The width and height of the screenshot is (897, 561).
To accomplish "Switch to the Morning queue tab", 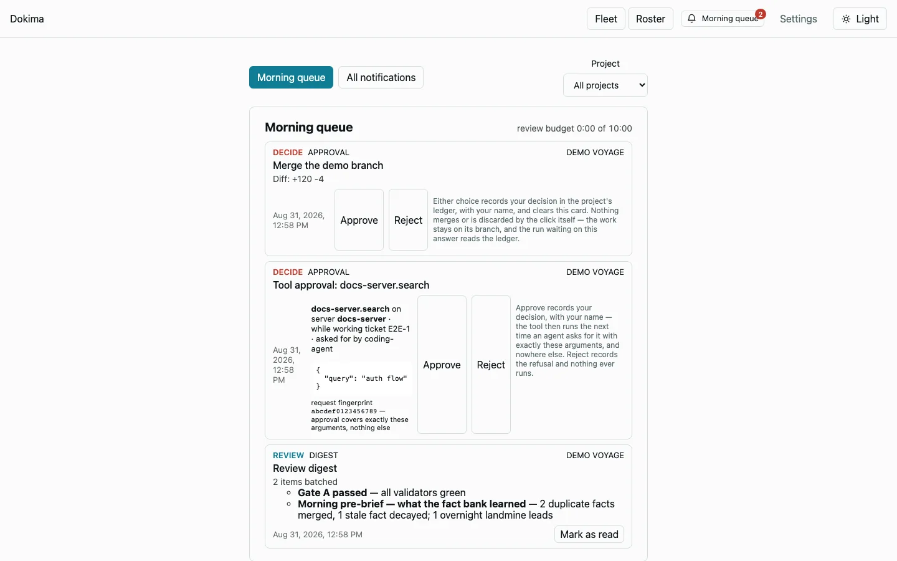I will [x=291, y=77].
